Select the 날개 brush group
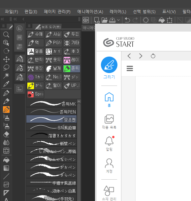 [53, 68]
